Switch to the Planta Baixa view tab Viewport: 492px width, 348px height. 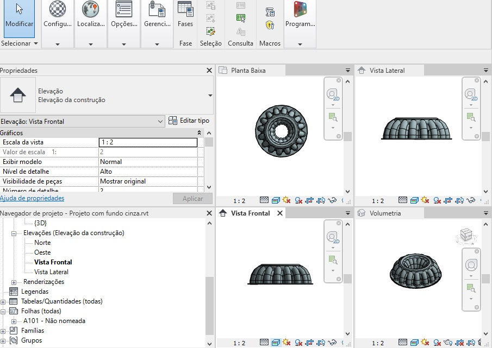pos(248,71)
